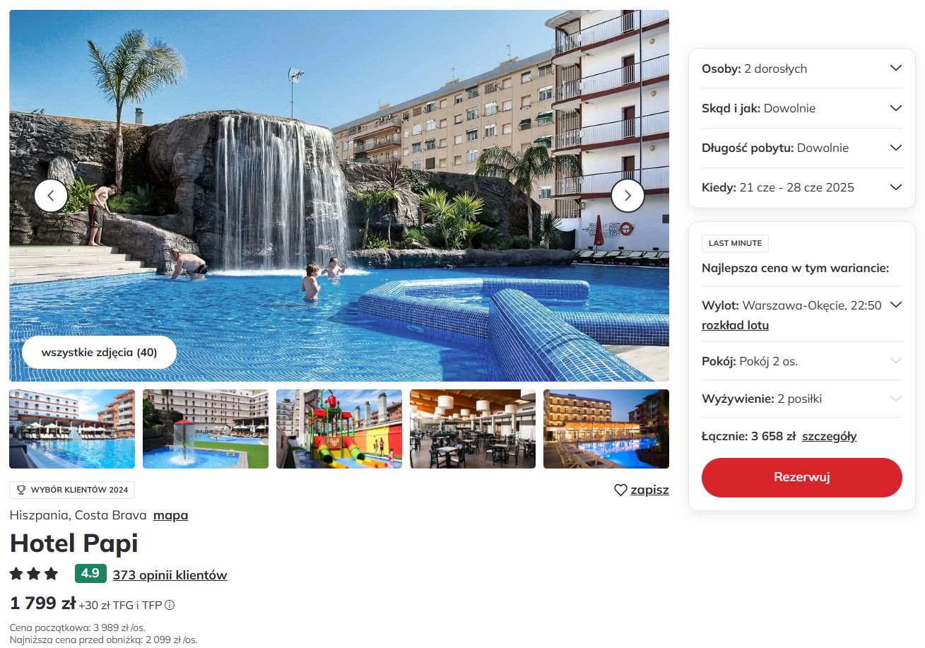Expand the Wylot Warszawa-Okęcie departure selector
This screenshot has width=925, height=648.
tap(802, 305)
